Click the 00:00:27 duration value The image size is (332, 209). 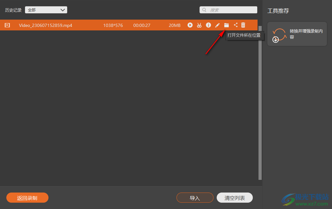coord(142,25)
